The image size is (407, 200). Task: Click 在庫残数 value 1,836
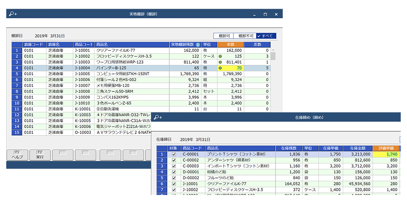[x=295, y=154]
